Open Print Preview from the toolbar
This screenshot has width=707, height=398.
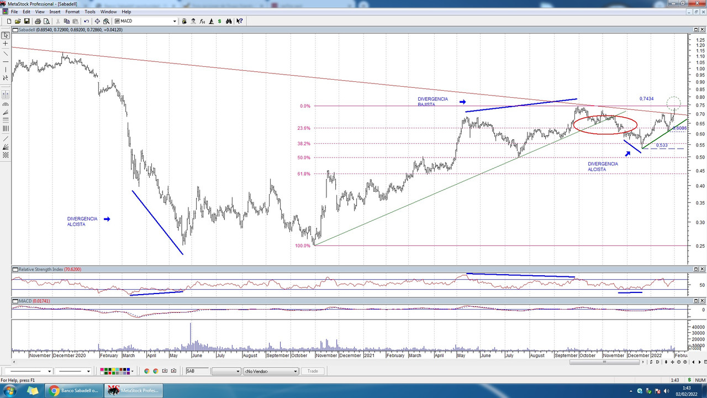[46, 21]
